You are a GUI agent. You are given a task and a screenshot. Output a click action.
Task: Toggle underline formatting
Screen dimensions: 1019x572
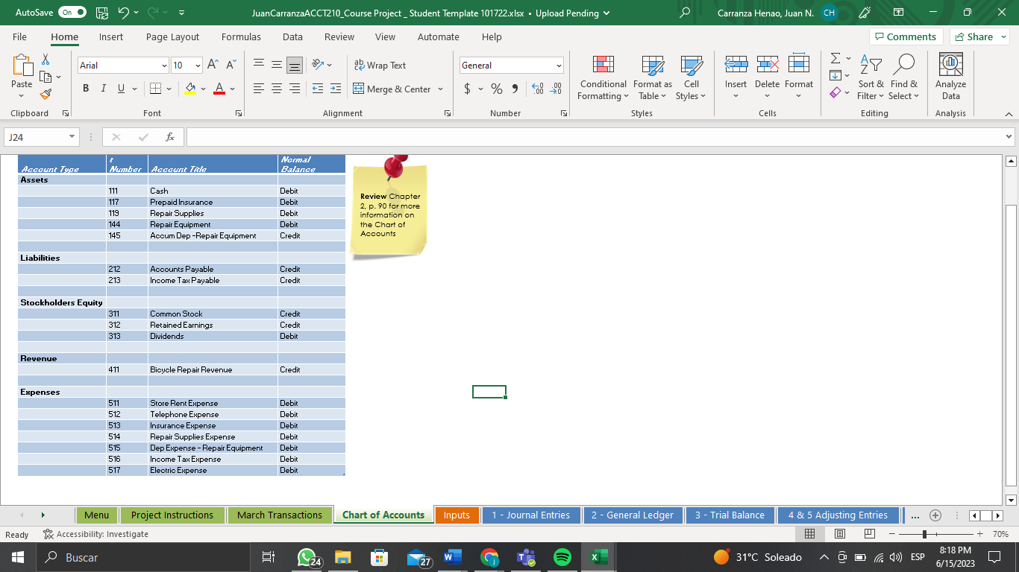click(x=119, y=89)
